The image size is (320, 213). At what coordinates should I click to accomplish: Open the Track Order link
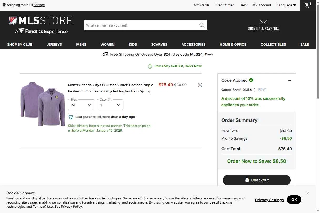click(x=224, y=5)
